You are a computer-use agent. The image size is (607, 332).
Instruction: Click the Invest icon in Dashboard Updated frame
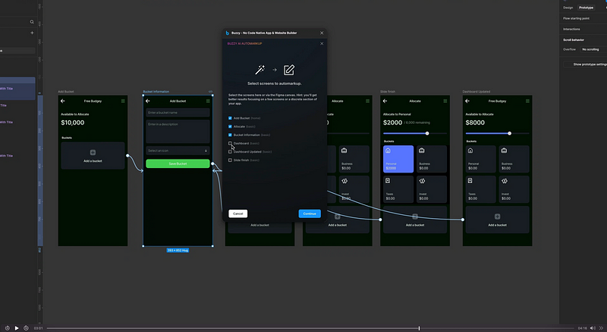[504, 181]
